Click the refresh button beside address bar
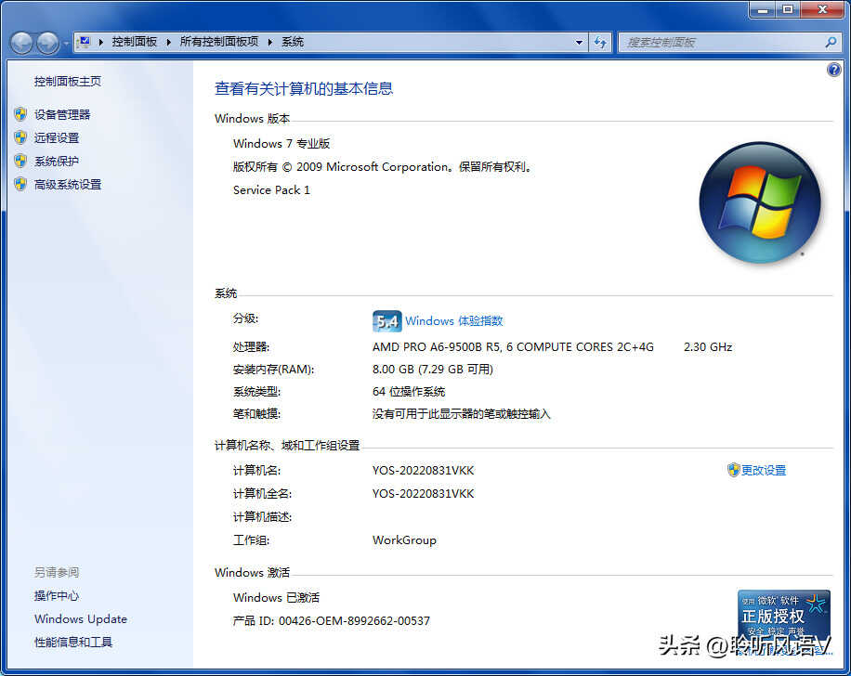The image size is (851, 676). [x=600, y=43]
